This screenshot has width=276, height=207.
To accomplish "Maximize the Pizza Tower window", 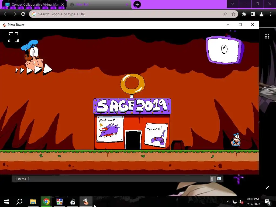I will click(240, 25).
